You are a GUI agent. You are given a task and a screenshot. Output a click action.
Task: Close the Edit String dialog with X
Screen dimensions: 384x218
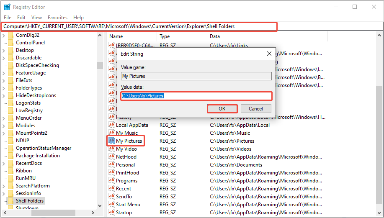269,54
